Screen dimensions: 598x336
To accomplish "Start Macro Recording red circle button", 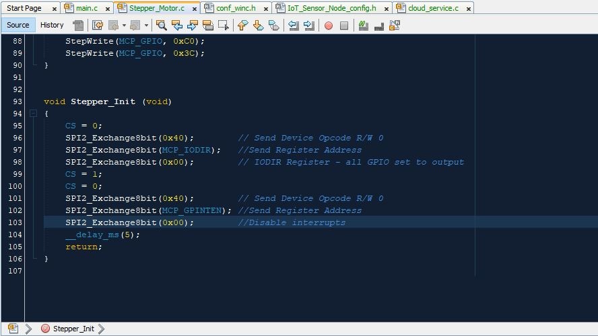I will tap(329, 26).
